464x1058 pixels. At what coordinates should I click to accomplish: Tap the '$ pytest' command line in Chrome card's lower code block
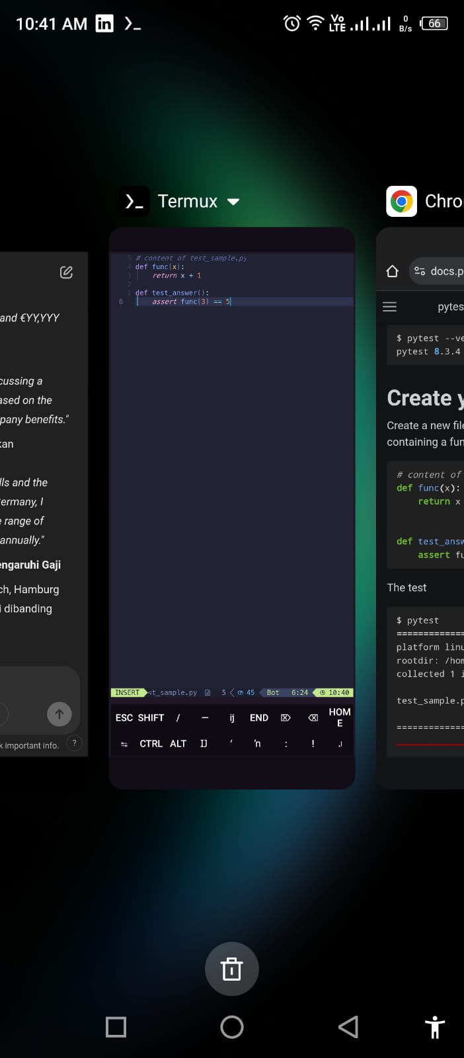tap(417, 620)
